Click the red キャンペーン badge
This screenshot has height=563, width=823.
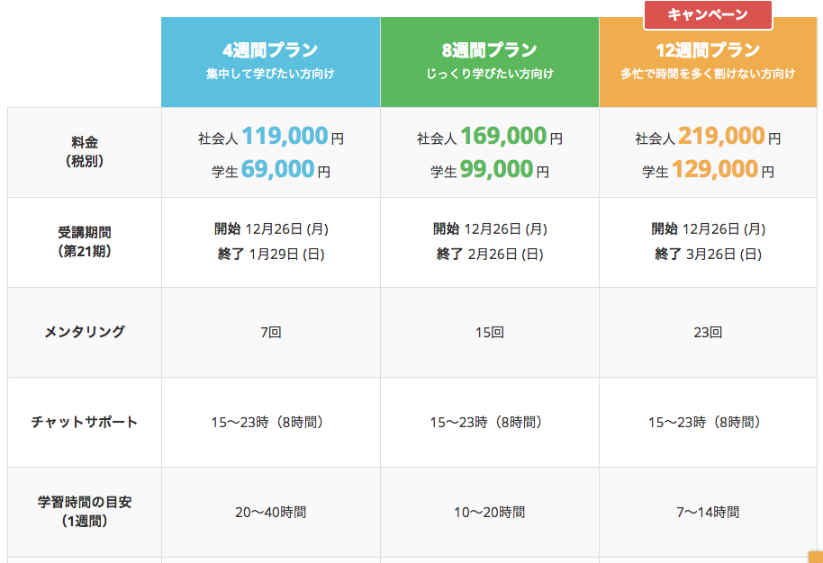(708, 15)
